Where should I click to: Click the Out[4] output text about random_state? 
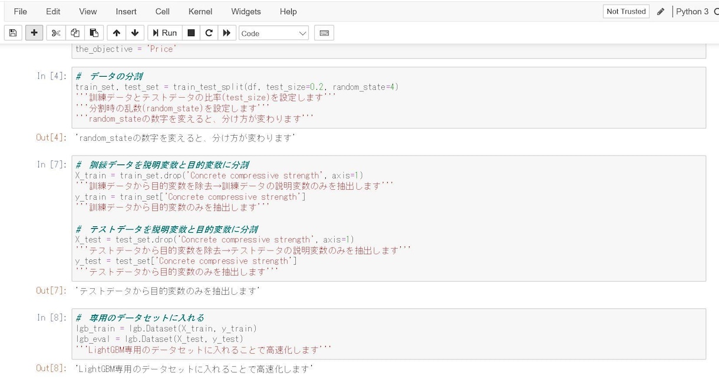[185, 138]
